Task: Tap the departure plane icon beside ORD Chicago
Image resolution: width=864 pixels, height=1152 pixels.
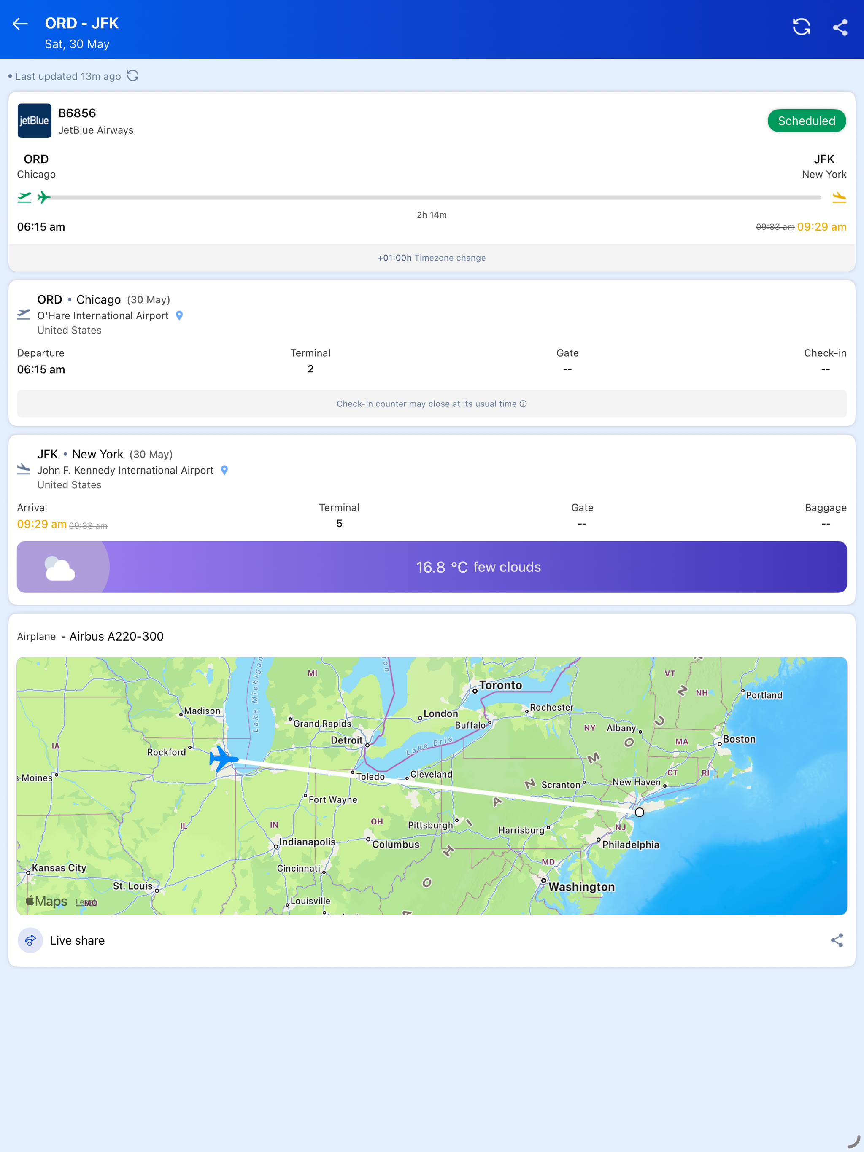Action: pos(24,314)
